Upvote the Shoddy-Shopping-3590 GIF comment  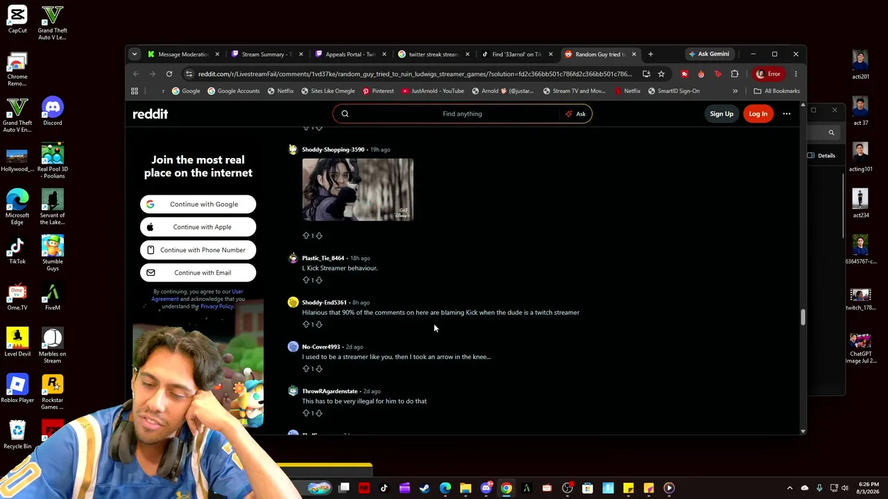306,236
